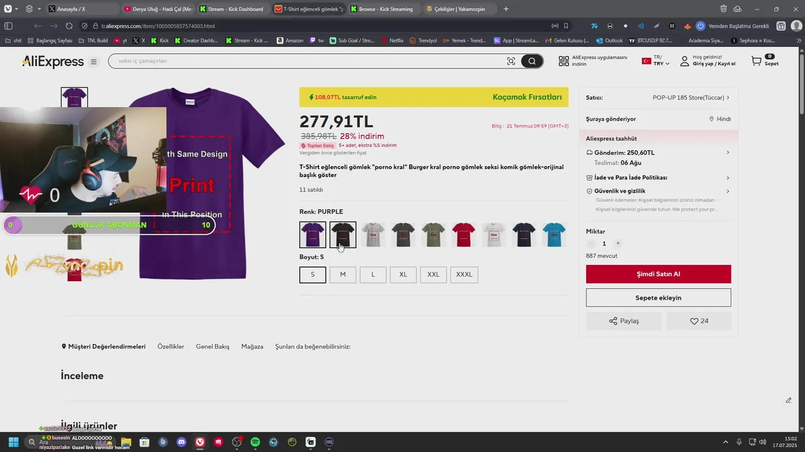The image size is (805, 452).
Task: Select size XL
Action: pos(403,274)
